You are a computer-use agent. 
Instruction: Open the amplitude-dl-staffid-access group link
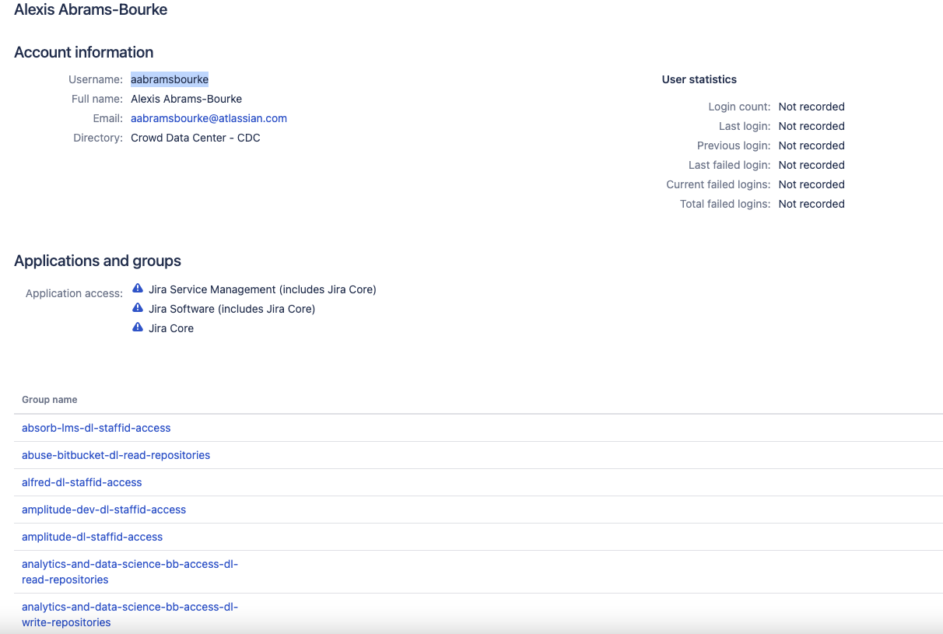pos(93,537)
